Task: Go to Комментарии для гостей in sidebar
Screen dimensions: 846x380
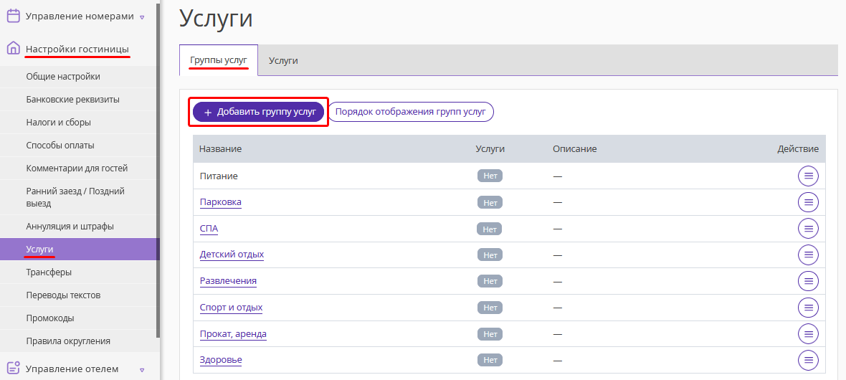Action: coord(78,168)
